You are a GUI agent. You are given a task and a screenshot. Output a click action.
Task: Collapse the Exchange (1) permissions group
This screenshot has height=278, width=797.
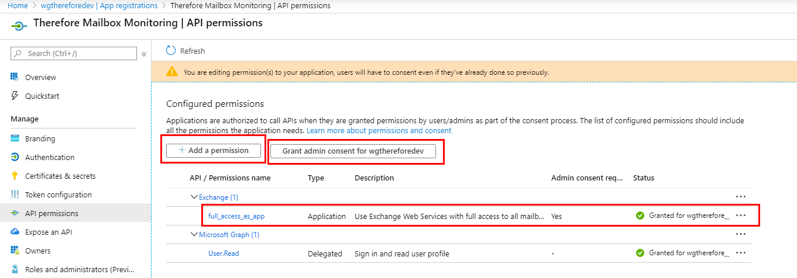pyautogui.click(x=194, y=197)
